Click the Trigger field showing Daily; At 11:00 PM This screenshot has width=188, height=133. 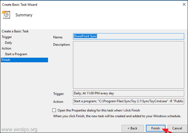click(128, 93)
